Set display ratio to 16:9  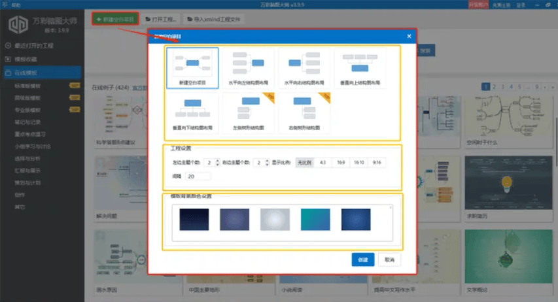coord(341,162)
